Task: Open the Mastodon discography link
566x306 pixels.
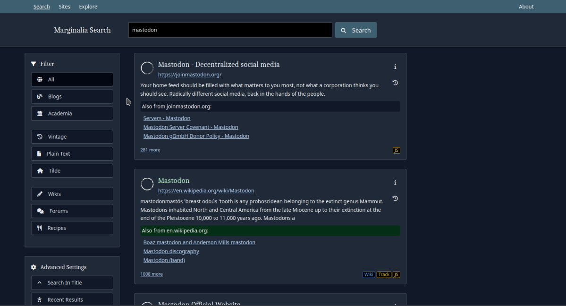Action: coord(171,251)
